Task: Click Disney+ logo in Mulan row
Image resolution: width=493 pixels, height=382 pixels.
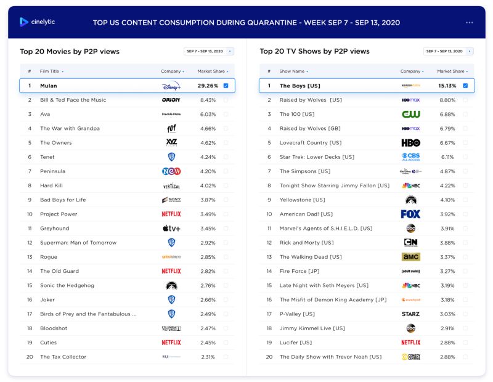Action: pyautogui.click(x=171, y=86)
